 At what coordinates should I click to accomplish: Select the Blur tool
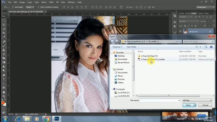(x=4, y=66)
